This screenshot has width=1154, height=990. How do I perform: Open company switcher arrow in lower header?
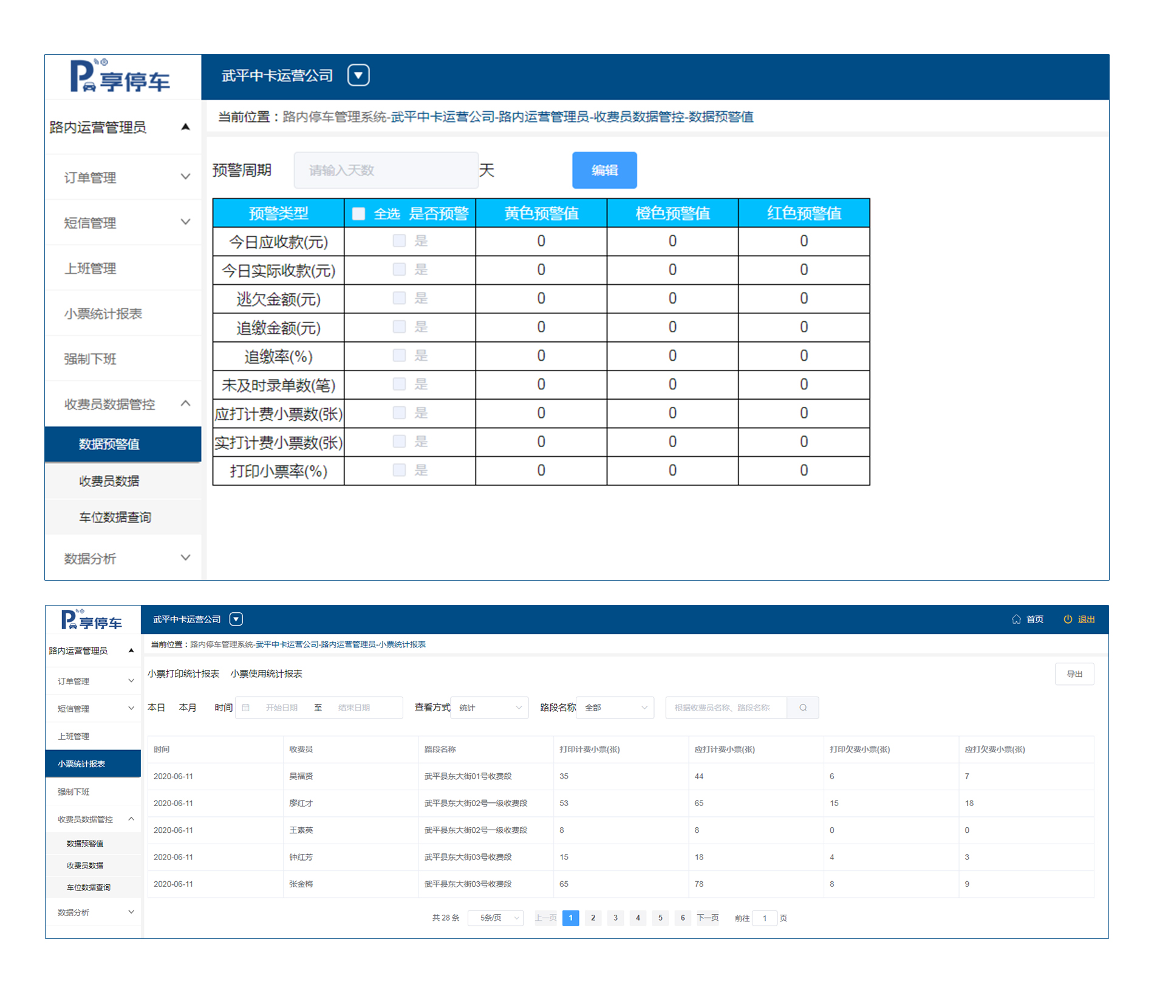point(236,619)
